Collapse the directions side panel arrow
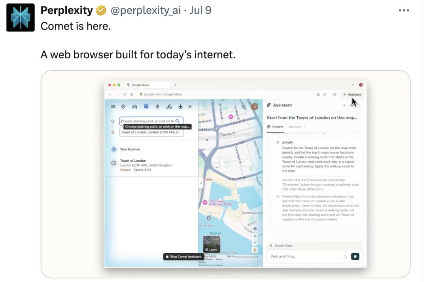427x282 pixels. pyautogui.click(x=200, y=183)
